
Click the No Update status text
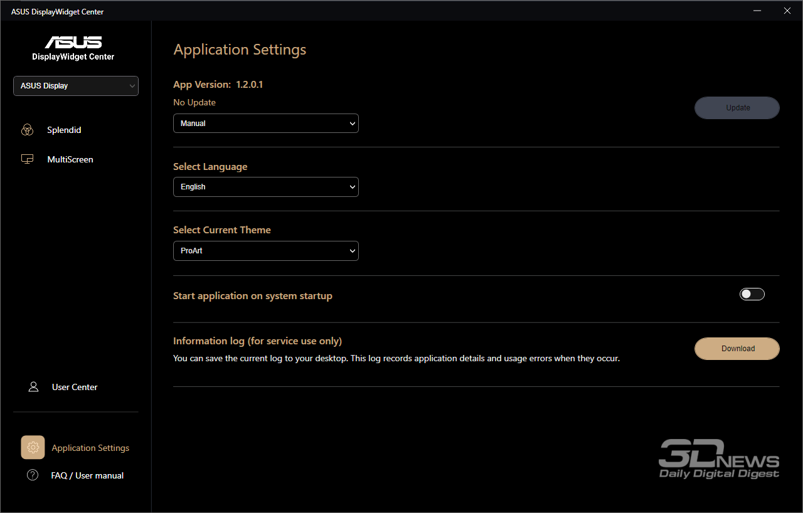click(x=194, y=102)
